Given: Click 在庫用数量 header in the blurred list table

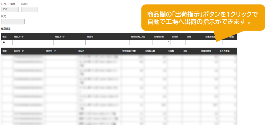Looking at the screenshot, I should click(206, 51).
